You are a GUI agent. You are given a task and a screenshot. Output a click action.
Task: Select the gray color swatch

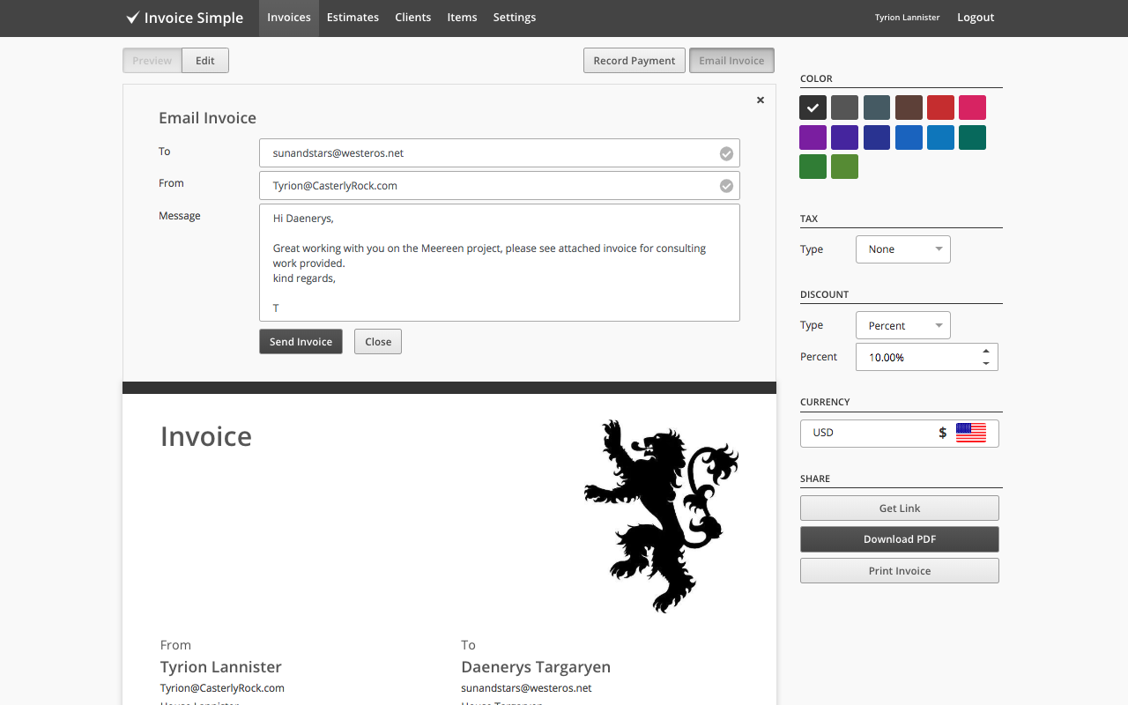point(844,108)
